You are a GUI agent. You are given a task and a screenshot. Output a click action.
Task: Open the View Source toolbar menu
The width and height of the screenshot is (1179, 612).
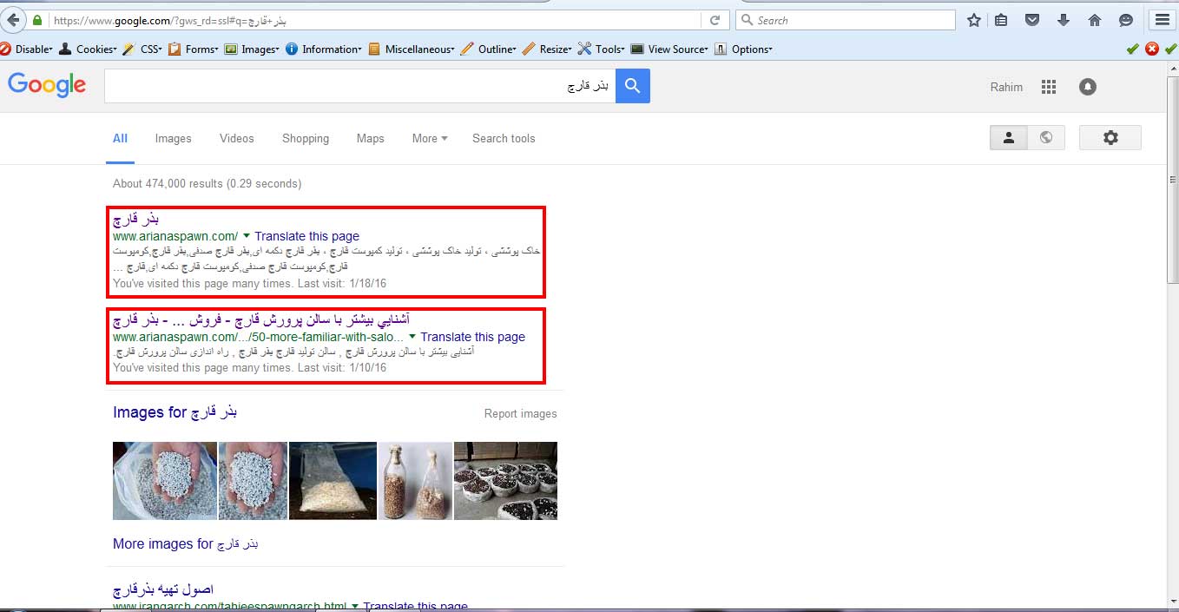(669, 49)
